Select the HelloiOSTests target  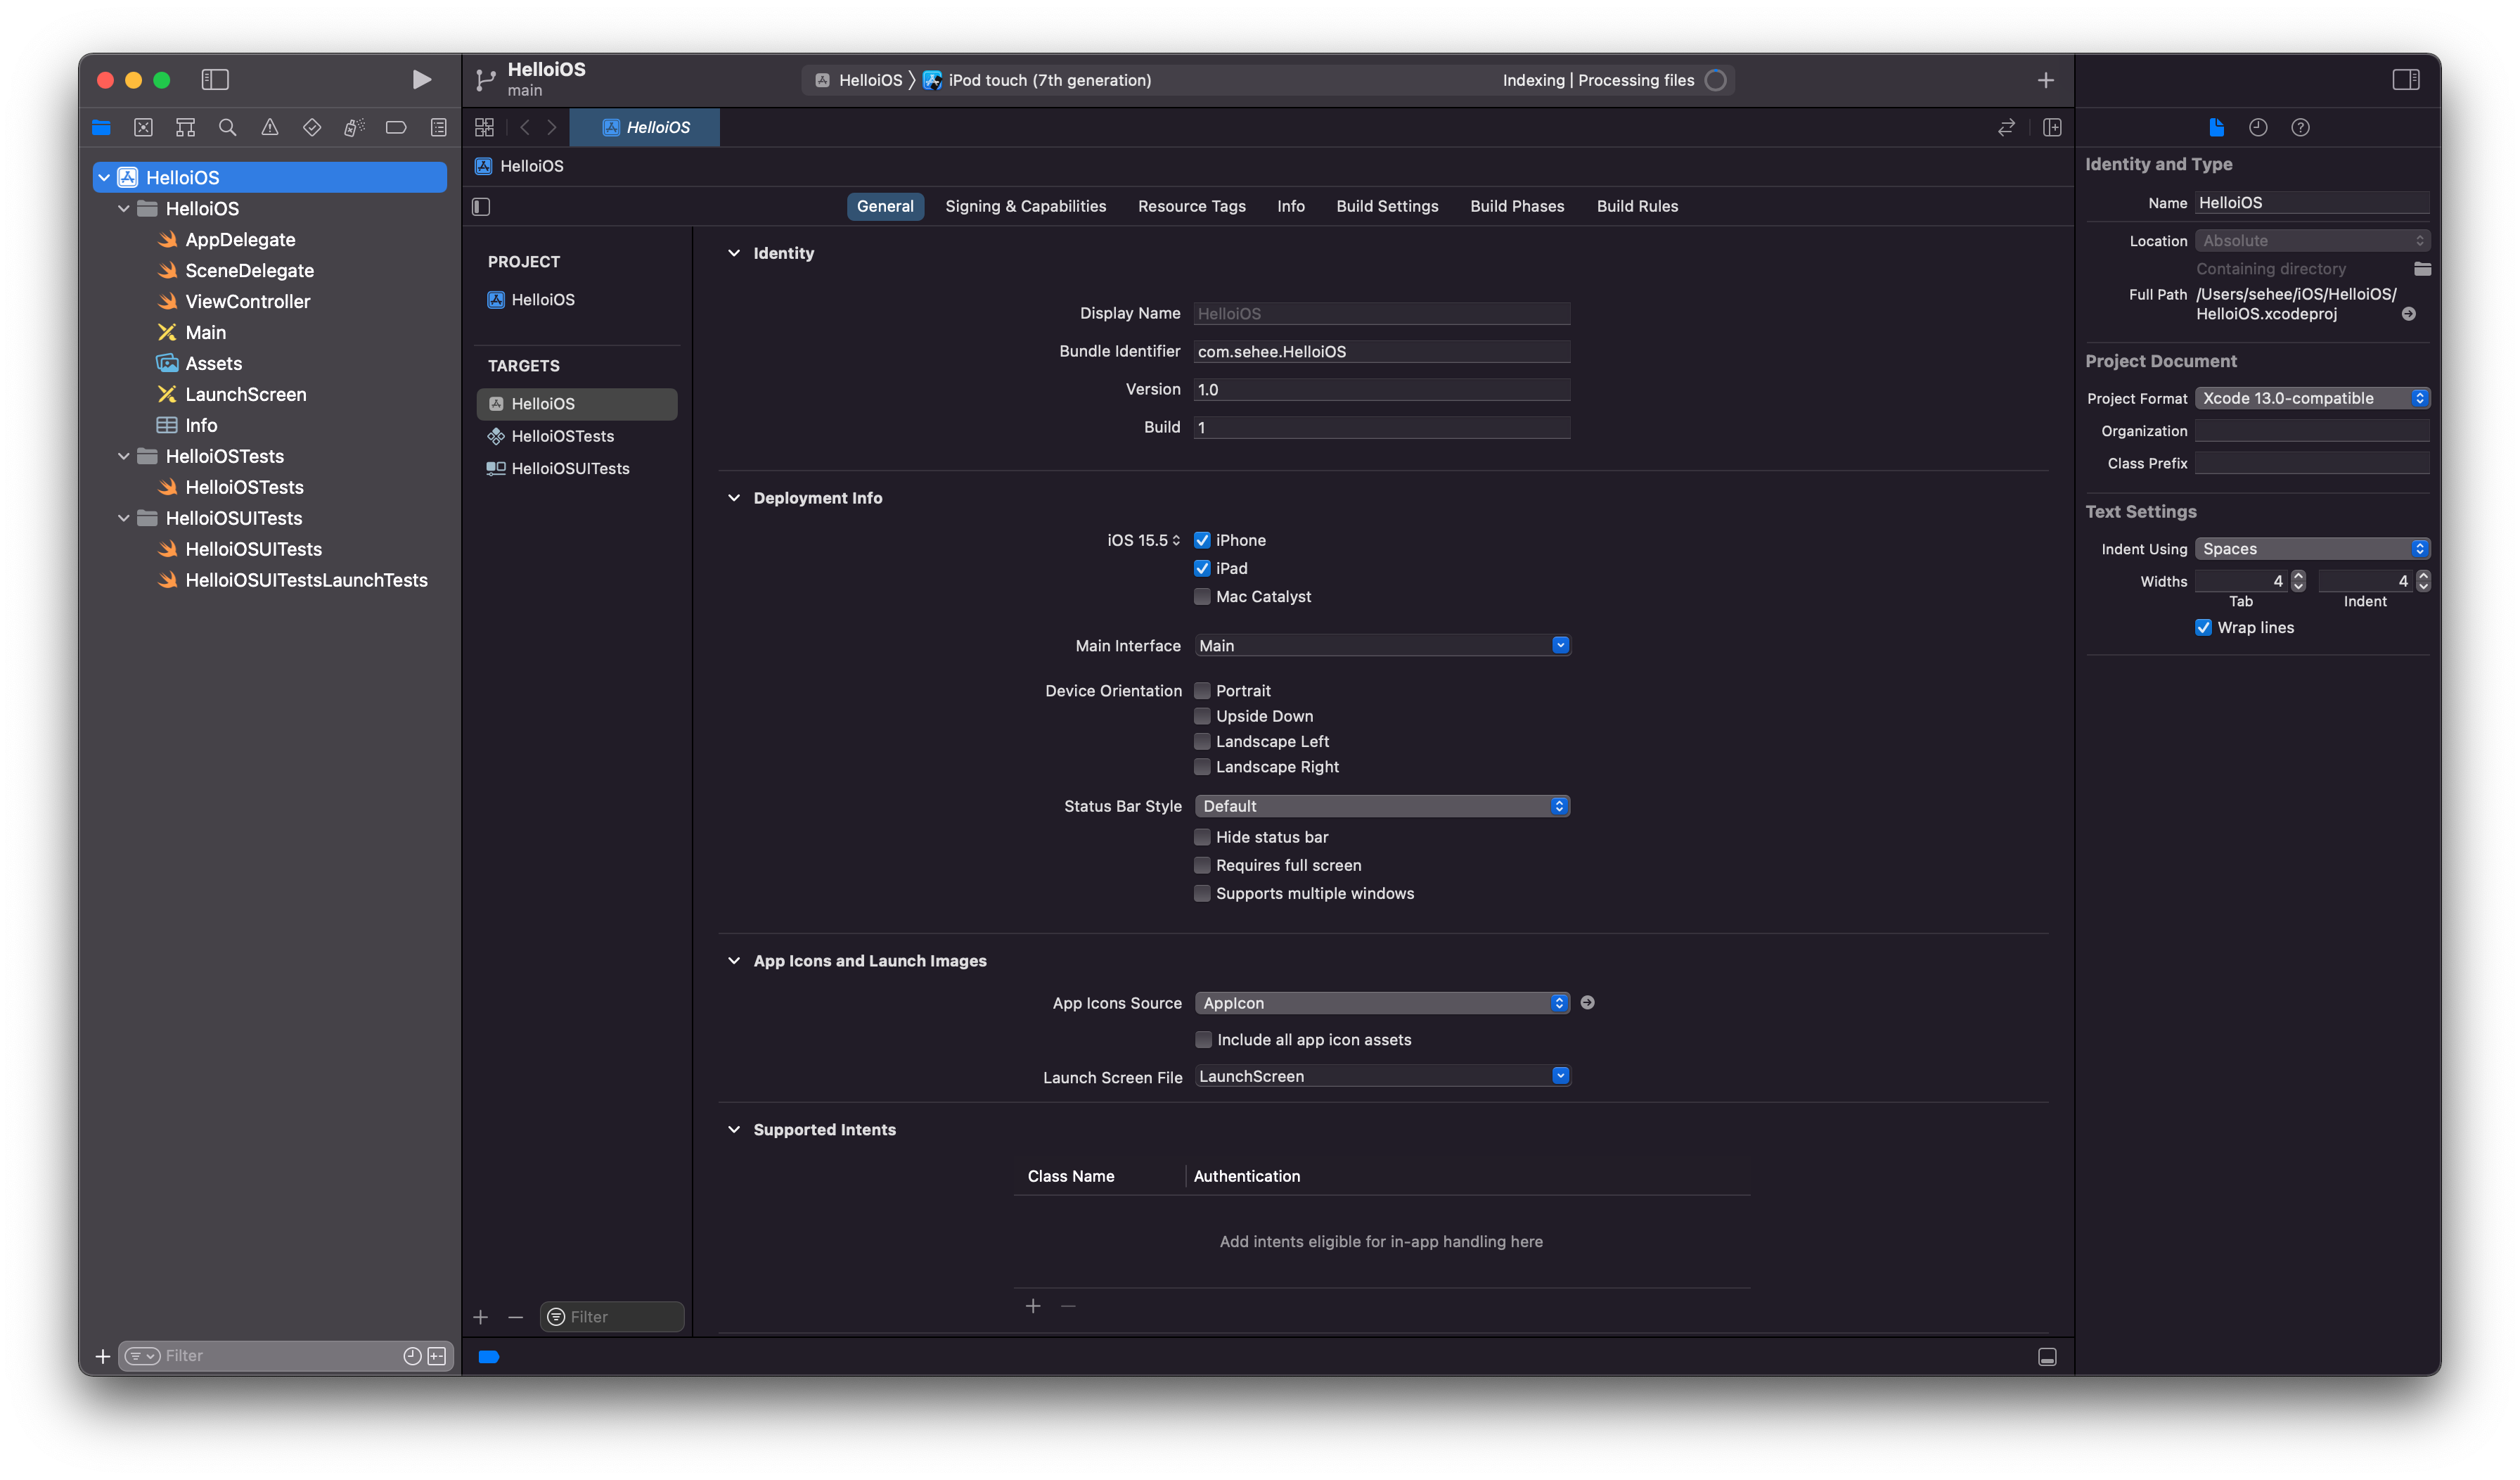point(562,436)
